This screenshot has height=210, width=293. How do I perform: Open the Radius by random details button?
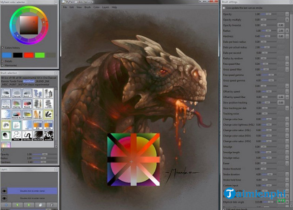[287, 58]
